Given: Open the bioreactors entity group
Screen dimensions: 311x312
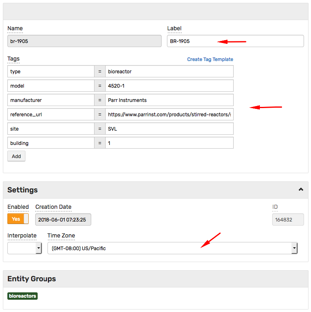Looking at the screenshot, I should (x=23, y=296).
